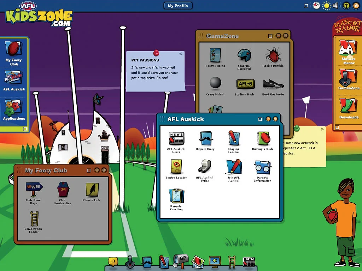
Task: Open Footy Tipping in GameZone
Action: click(x=215, y=58)
